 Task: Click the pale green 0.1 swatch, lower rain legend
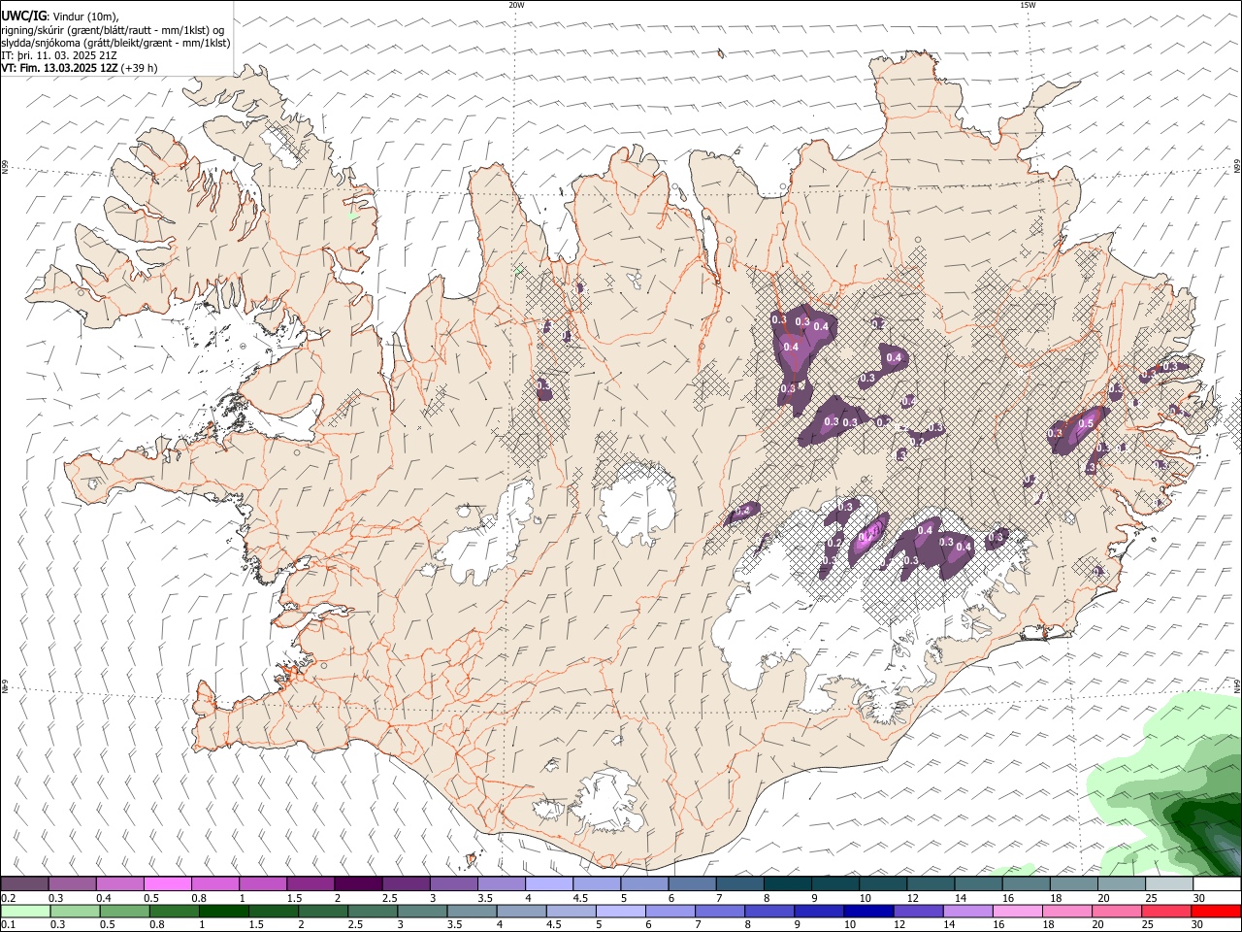25,911
